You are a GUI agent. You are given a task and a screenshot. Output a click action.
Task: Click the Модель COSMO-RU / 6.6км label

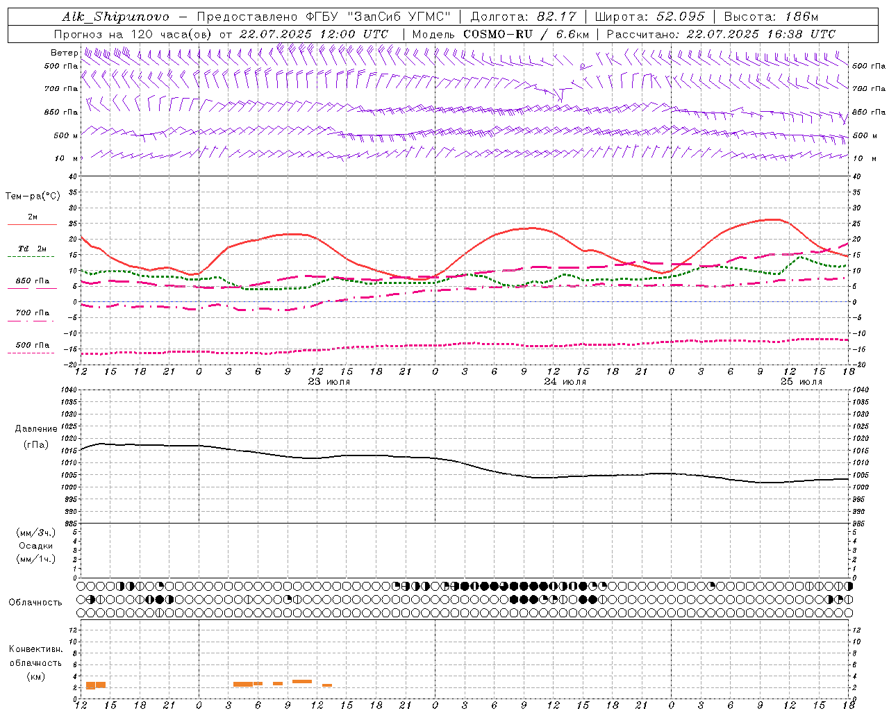coord(500,34)
